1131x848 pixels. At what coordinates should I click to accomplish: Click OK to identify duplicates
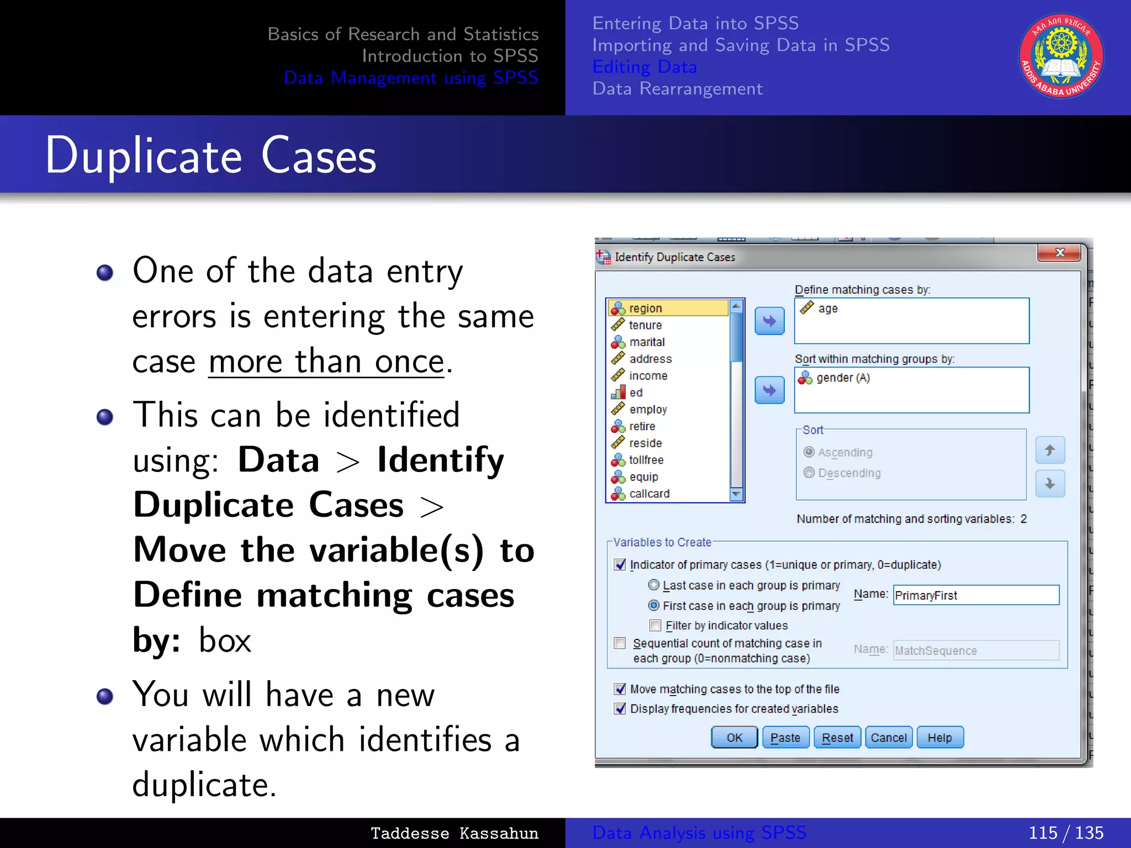pos(734,738)
